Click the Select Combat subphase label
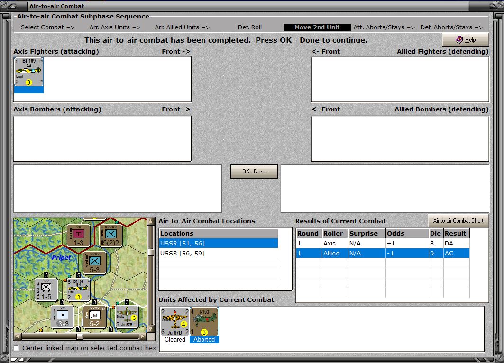The width and height of the screenshot is (504, 363). 47,27
